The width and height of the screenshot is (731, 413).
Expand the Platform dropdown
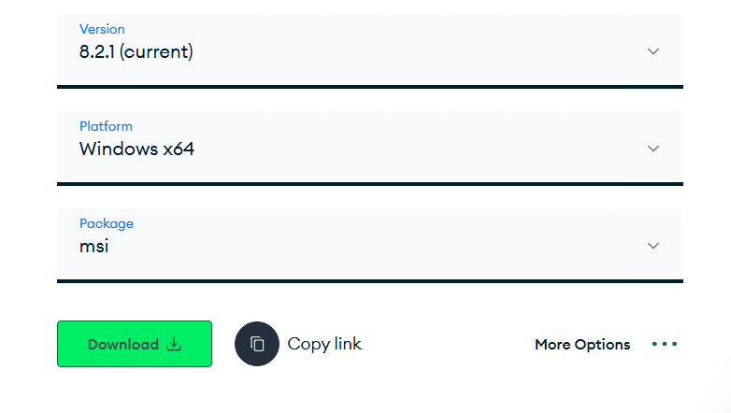coord(369,148)
